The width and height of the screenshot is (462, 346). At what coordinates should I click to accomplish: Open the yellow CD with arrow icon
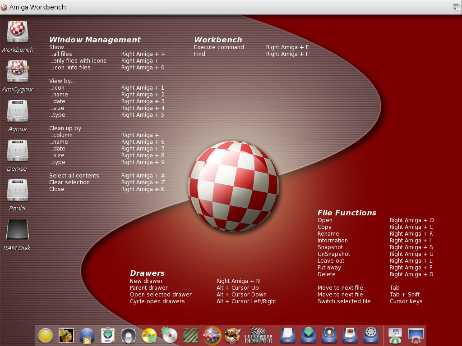point(149,336)
